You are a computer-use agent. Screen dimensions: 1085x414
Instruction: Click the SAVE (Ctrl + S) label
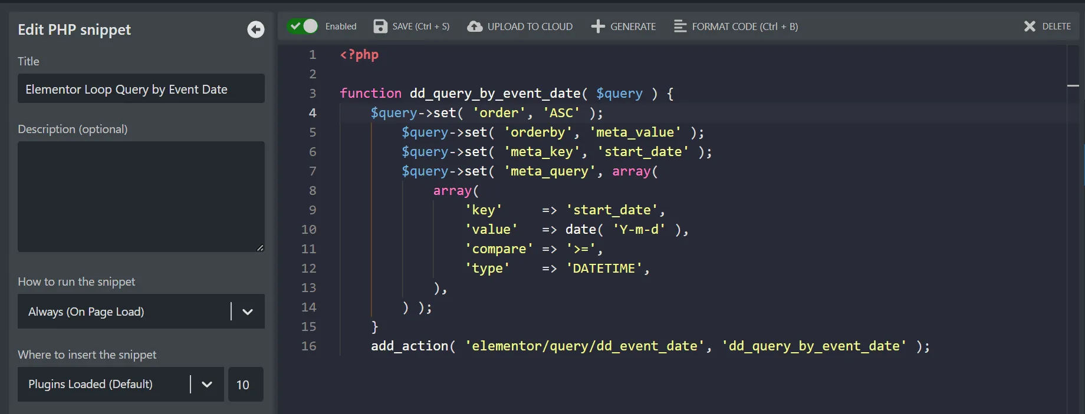click(x=421, y=27)
